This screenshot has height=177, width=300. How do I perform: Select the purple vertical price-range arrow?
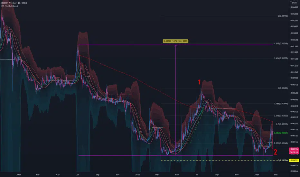176,99
